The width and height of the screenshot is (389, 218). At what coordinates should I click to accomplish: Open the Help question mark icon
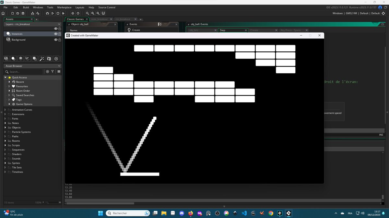point(78,13)
